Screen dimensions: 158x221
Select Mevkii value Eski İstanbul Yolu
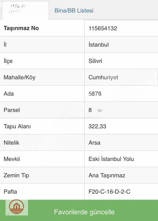click(111, 159)
